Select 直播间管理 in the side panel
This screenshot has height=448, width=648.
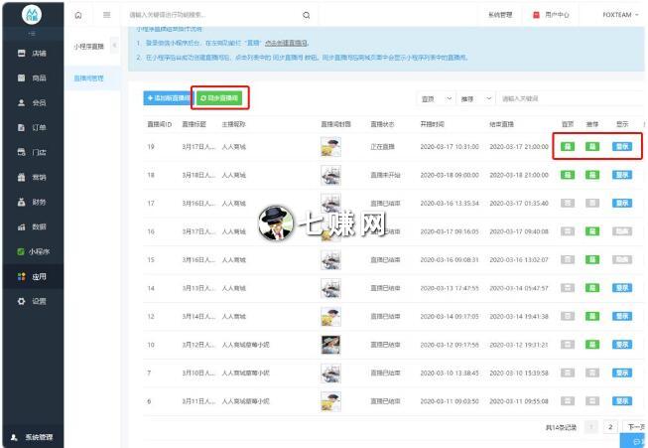coord(88,78)
